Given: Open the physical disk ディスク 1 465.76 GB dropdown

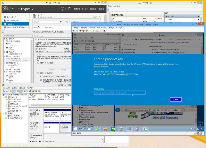Looking at the screenshot, I should point(55,76).
